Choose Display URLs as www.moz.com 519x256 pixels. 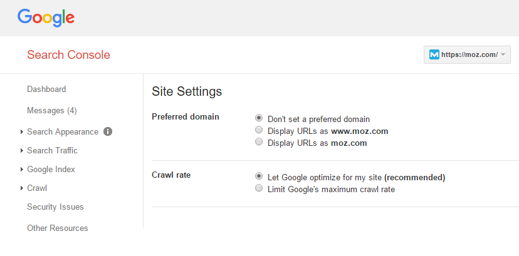(x=259, y=130)
